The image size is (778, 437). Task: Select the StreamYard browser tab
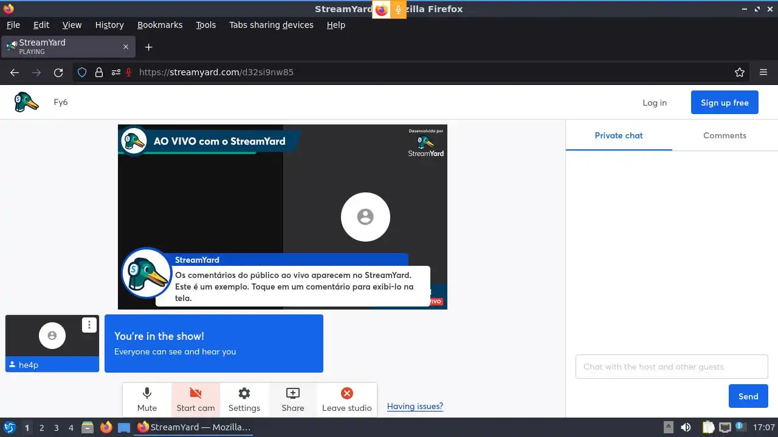pos(68,47)
